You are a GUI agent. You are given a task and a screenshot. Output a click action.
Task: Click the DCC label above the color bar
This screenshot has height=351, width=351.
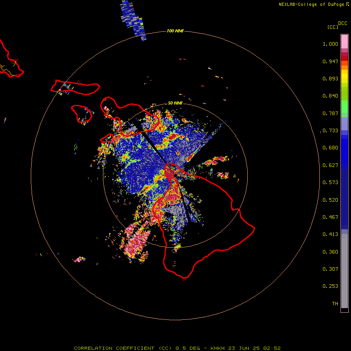click(x=343, y=23)
